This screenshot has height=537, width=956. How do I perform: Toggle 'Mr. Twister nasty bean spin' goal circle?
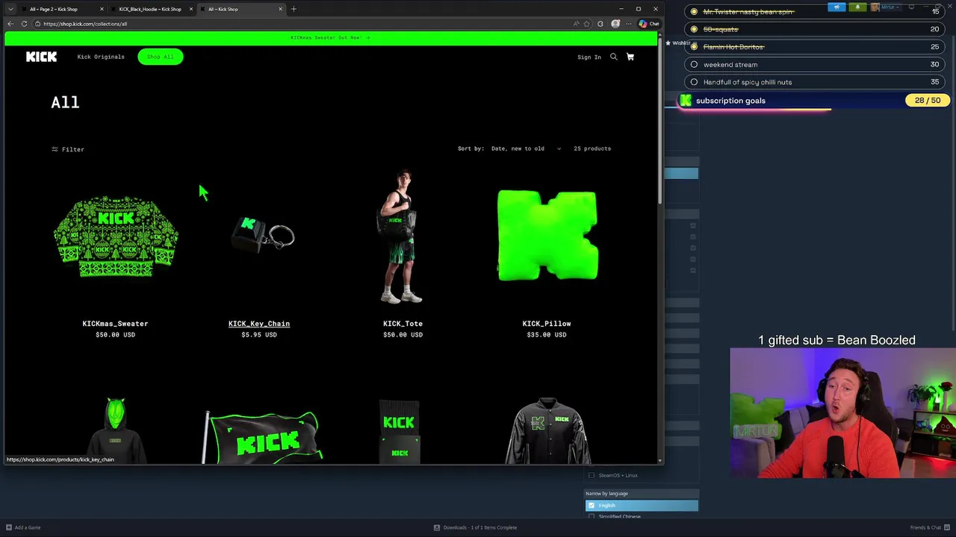694,12
